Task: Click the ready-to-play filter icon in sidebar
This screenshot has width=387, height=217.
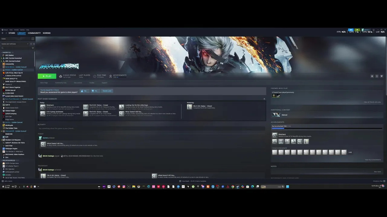Action: [x=34, y=44]
